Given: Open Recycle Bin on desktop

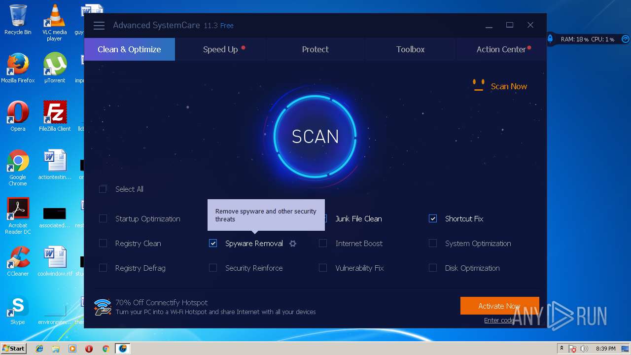Looking at the screenshot, I should [x=18, y=20].
